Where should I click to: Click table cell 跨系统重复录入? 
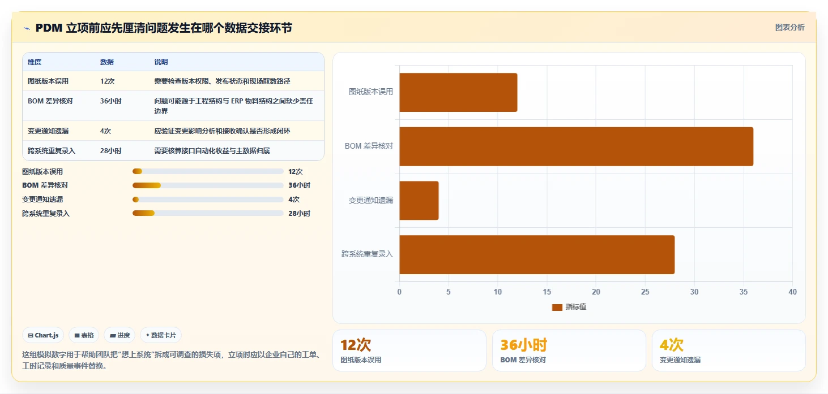52,151
